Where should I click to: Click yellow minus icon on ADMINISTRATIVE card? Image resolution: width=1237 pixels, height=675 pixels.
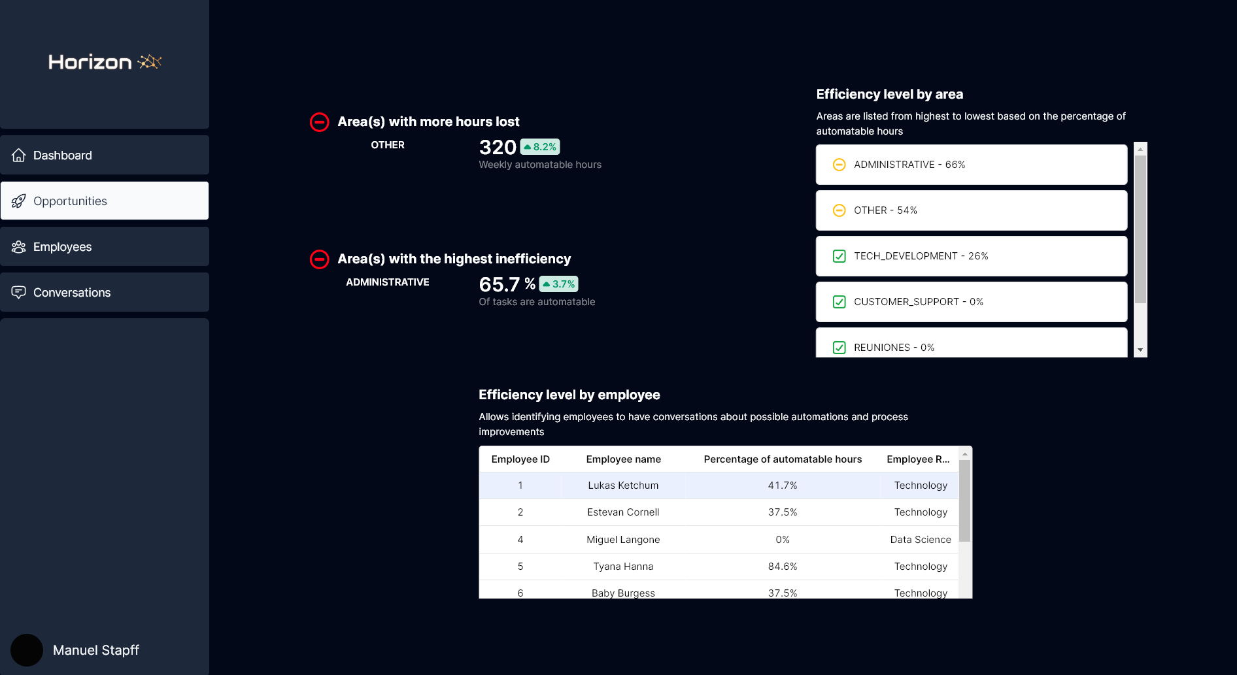[x=839, y=165]
